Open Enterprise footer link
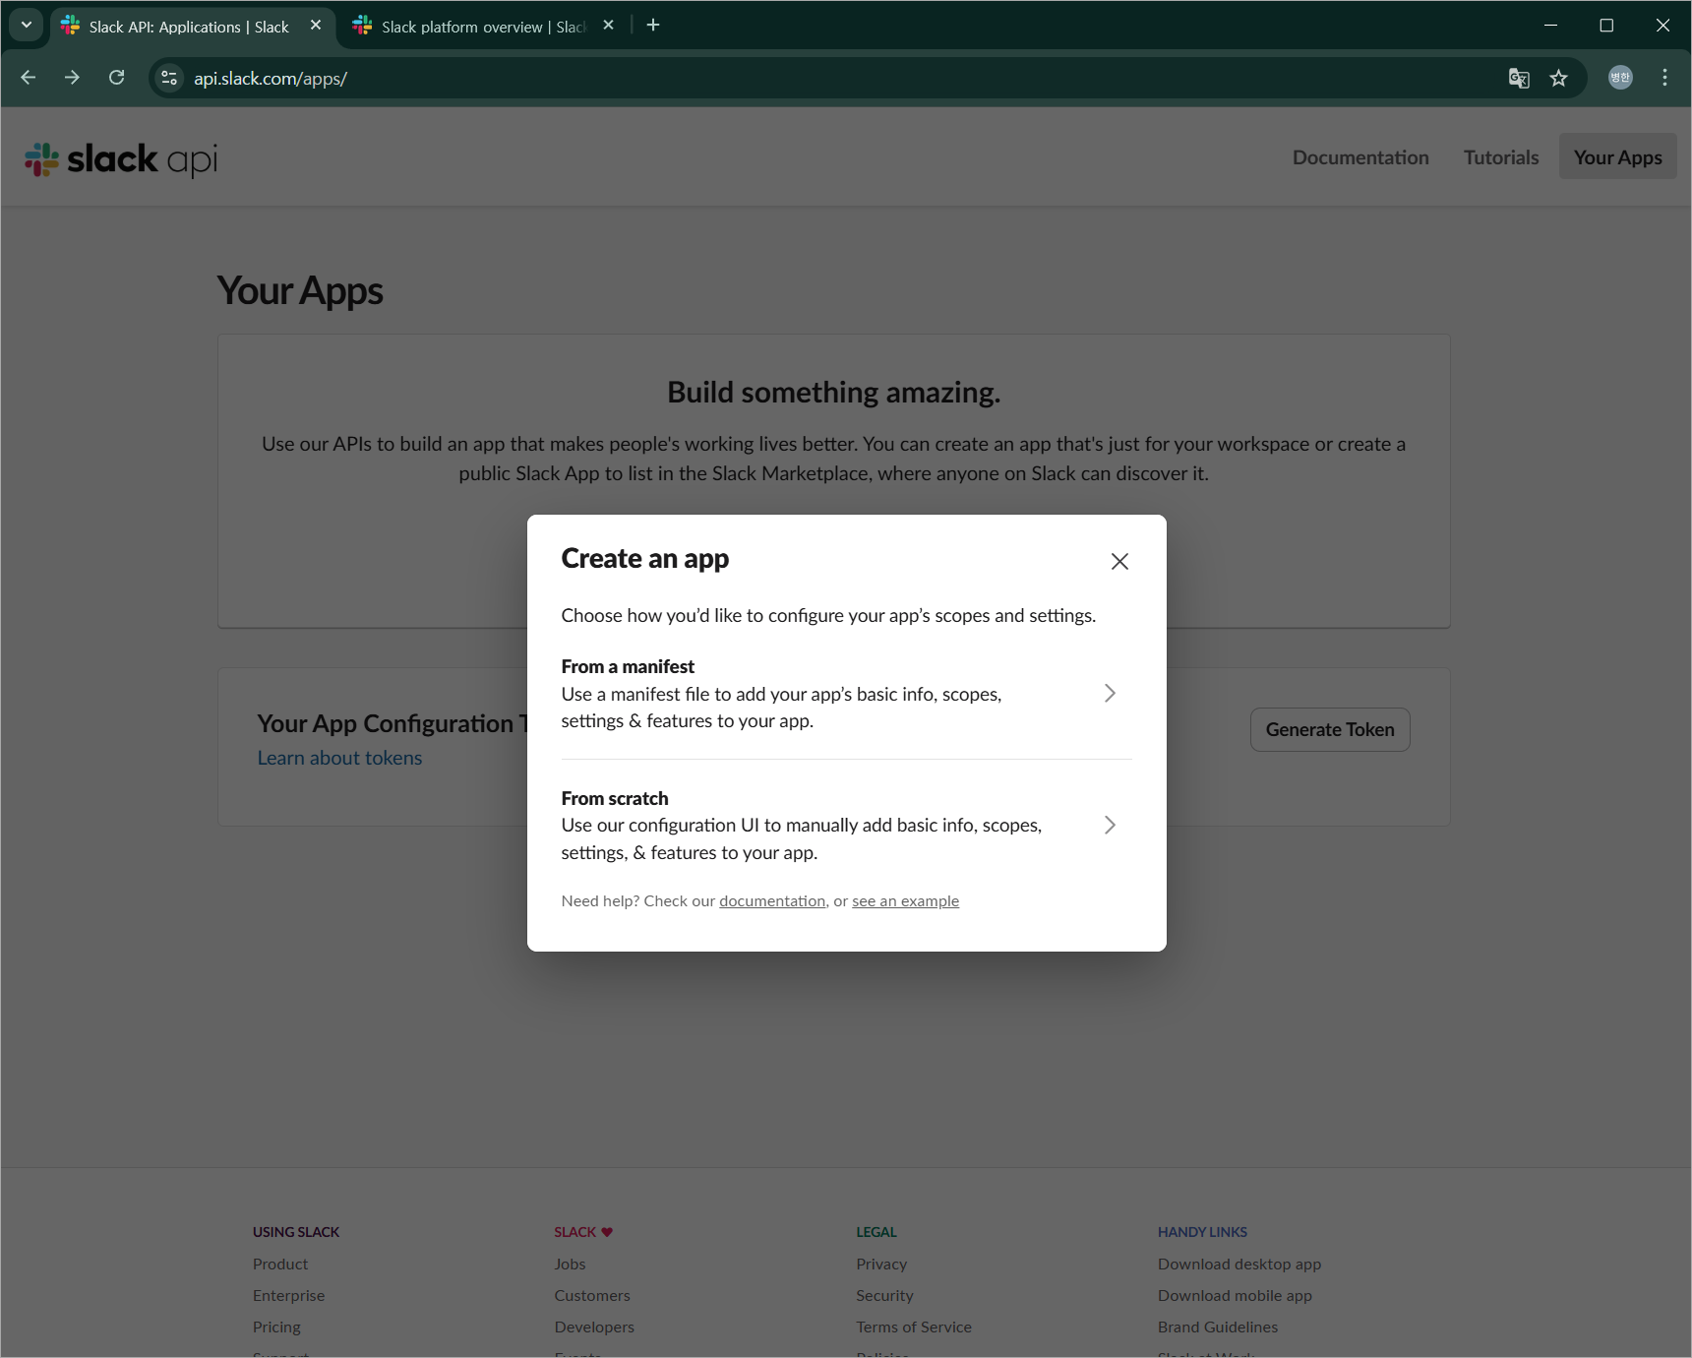Viewport: 1692px width, 1358px height. (288, 1295)
